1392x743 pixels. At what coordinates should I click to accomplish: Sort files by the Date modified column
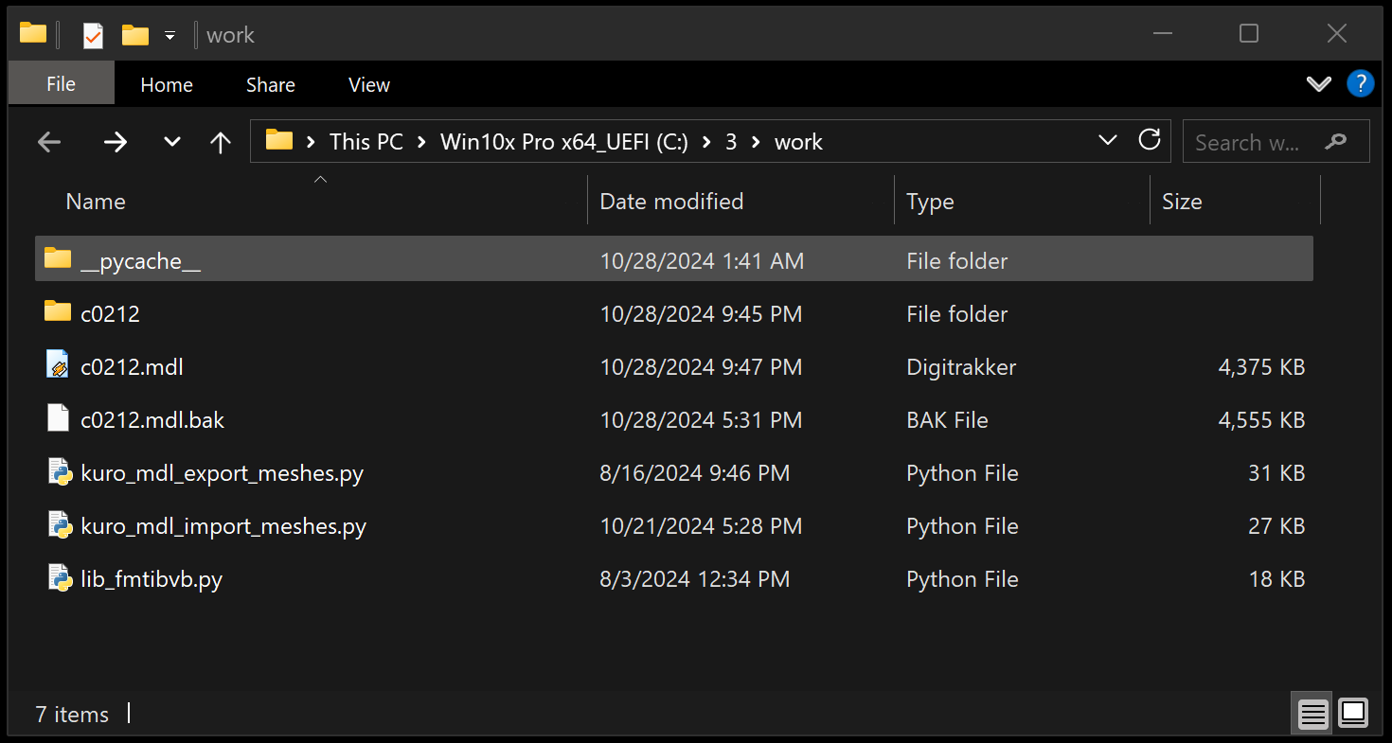(671, 202)
